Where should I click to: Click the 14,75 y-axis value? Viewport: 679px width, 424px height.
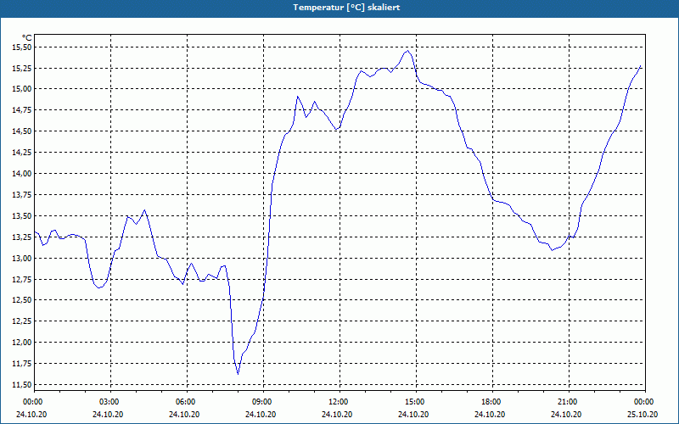(x=22, y=110)
